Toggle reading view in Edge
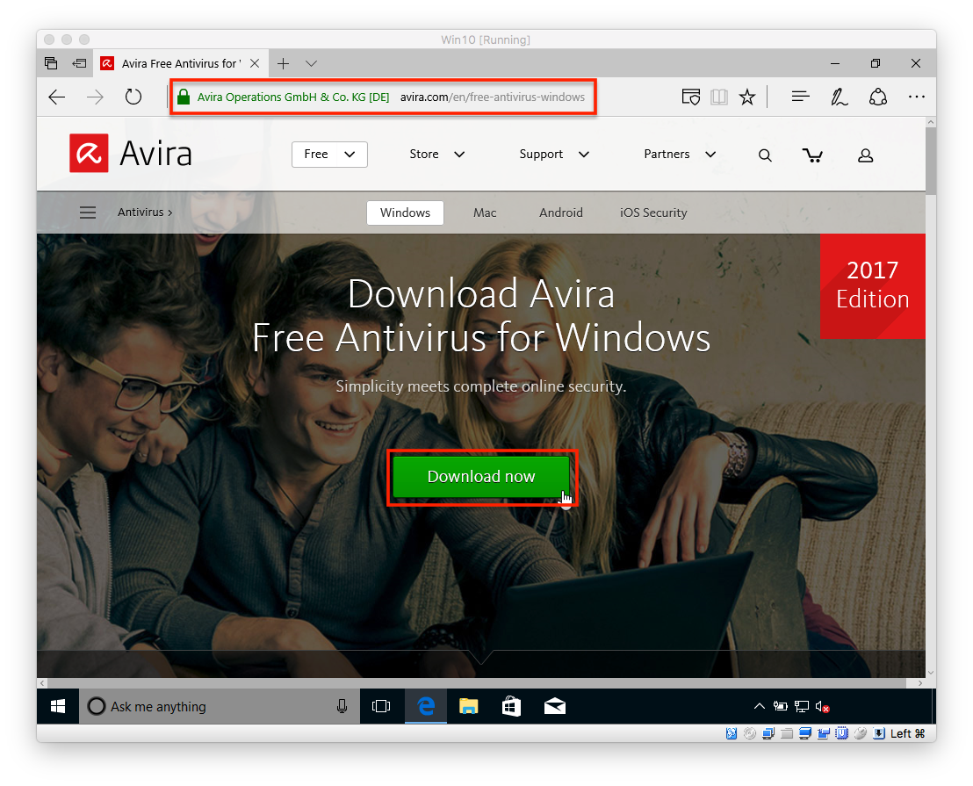Viewport: 973px width, 786px height. pyautogui.click(x=719, y=97)
